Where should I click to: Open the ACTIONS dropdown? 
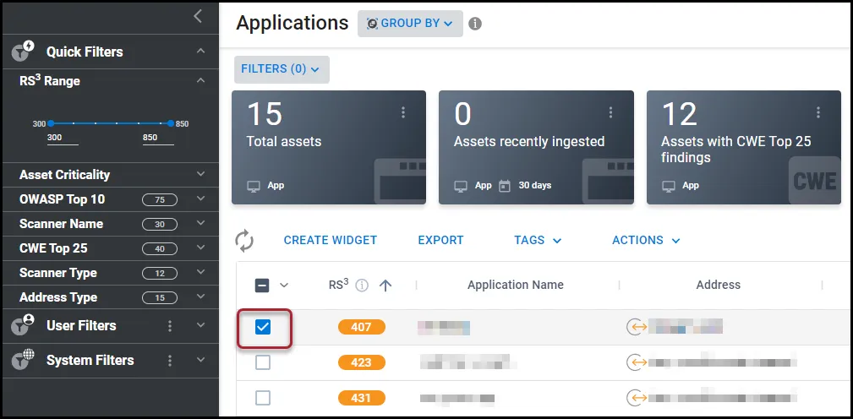(646, 240)
